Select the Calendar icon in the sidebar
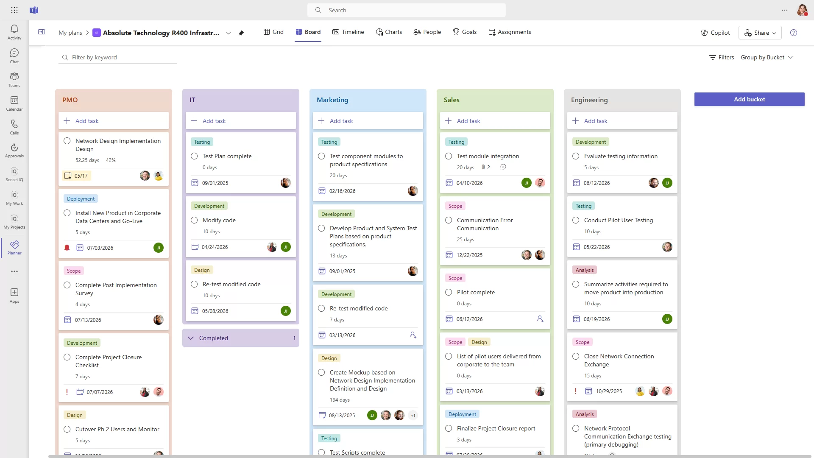The height and width of the screenshot is (458, 814). point(14,102)
